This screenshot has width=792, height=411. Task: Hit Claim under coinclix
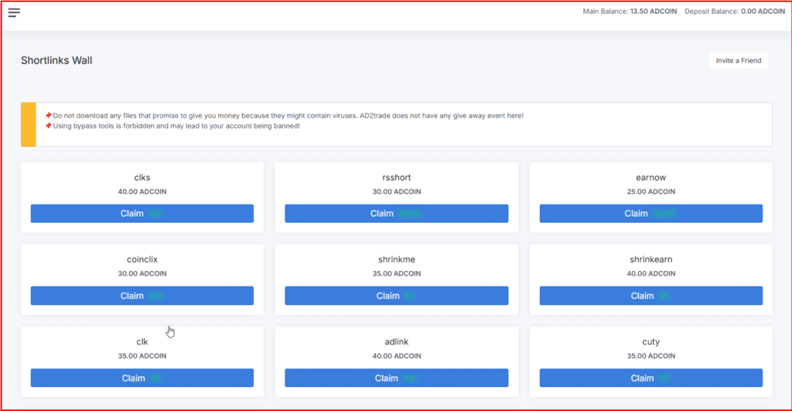coord(142,296)
